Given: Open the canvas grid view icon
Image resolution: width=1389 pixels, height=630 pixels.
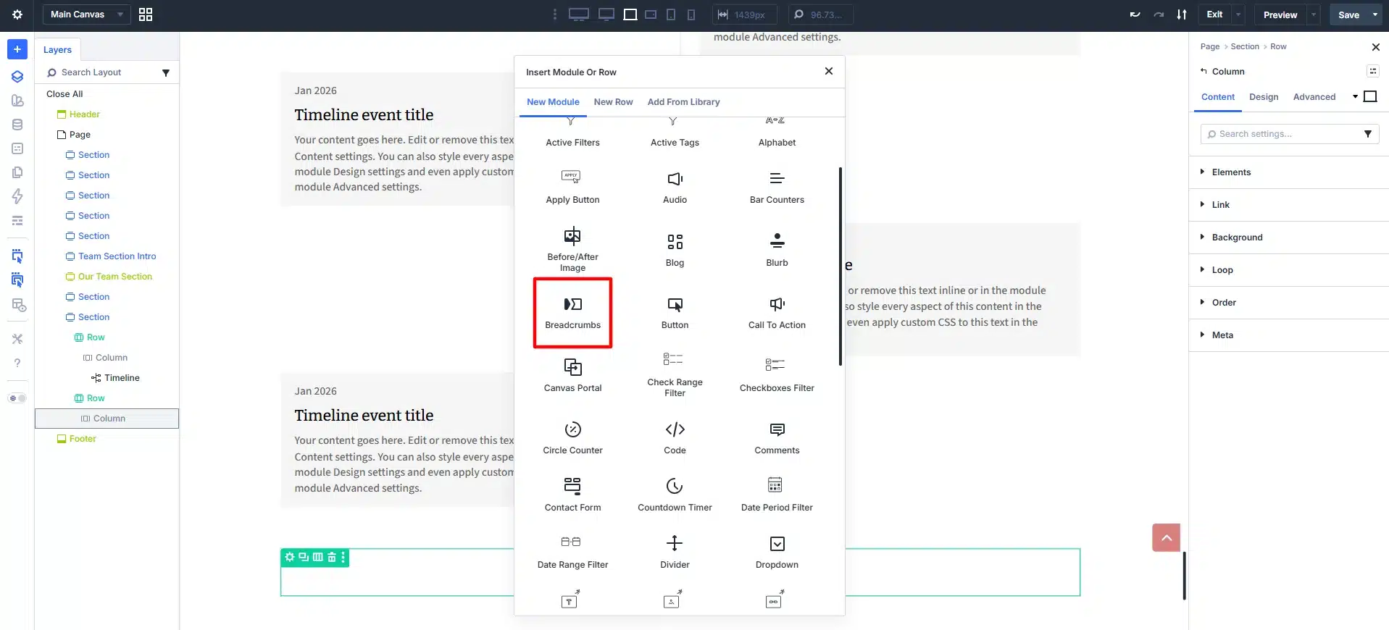Looking at the screenshot, I should pos(146,14).
